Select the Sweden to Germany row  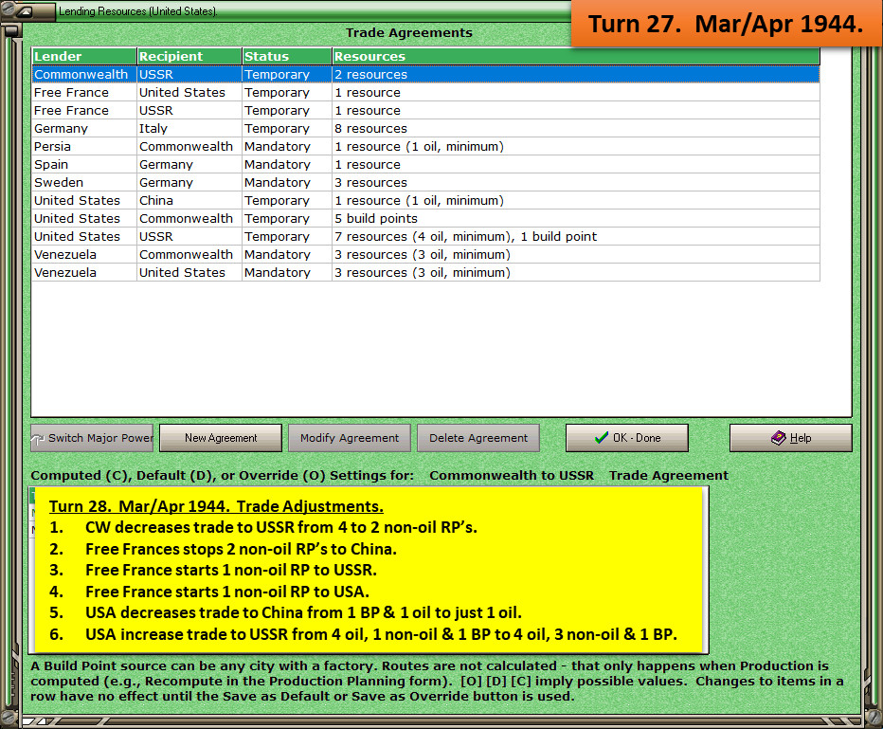pos(425,183)
